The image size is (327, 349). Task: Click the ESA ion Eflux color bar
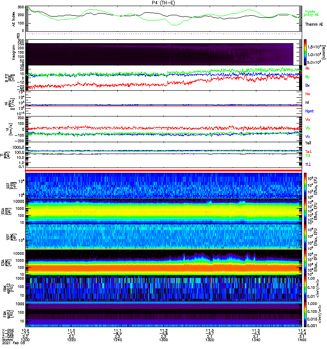point(305,211)
